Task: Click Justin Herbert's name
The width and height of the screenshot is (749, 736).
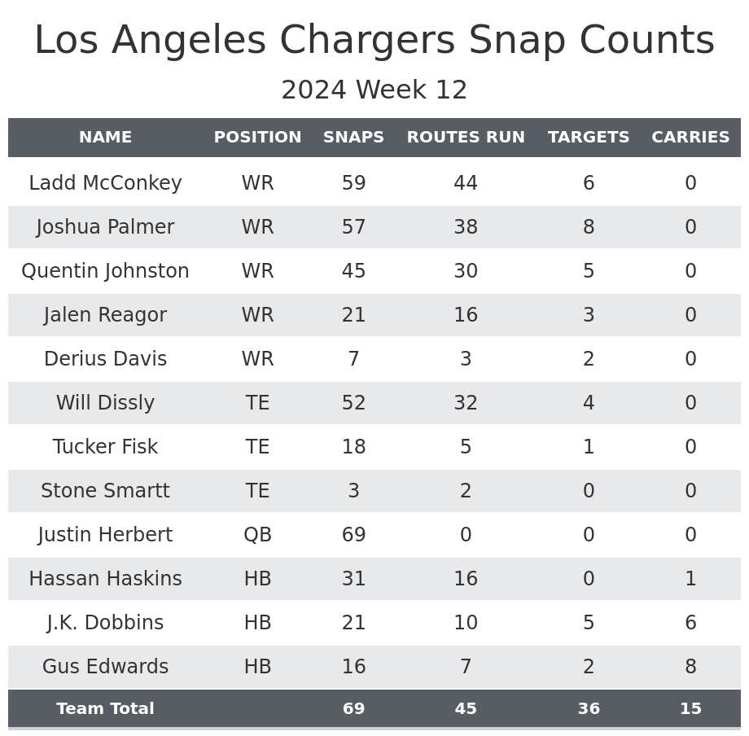Action: [105, 535]
